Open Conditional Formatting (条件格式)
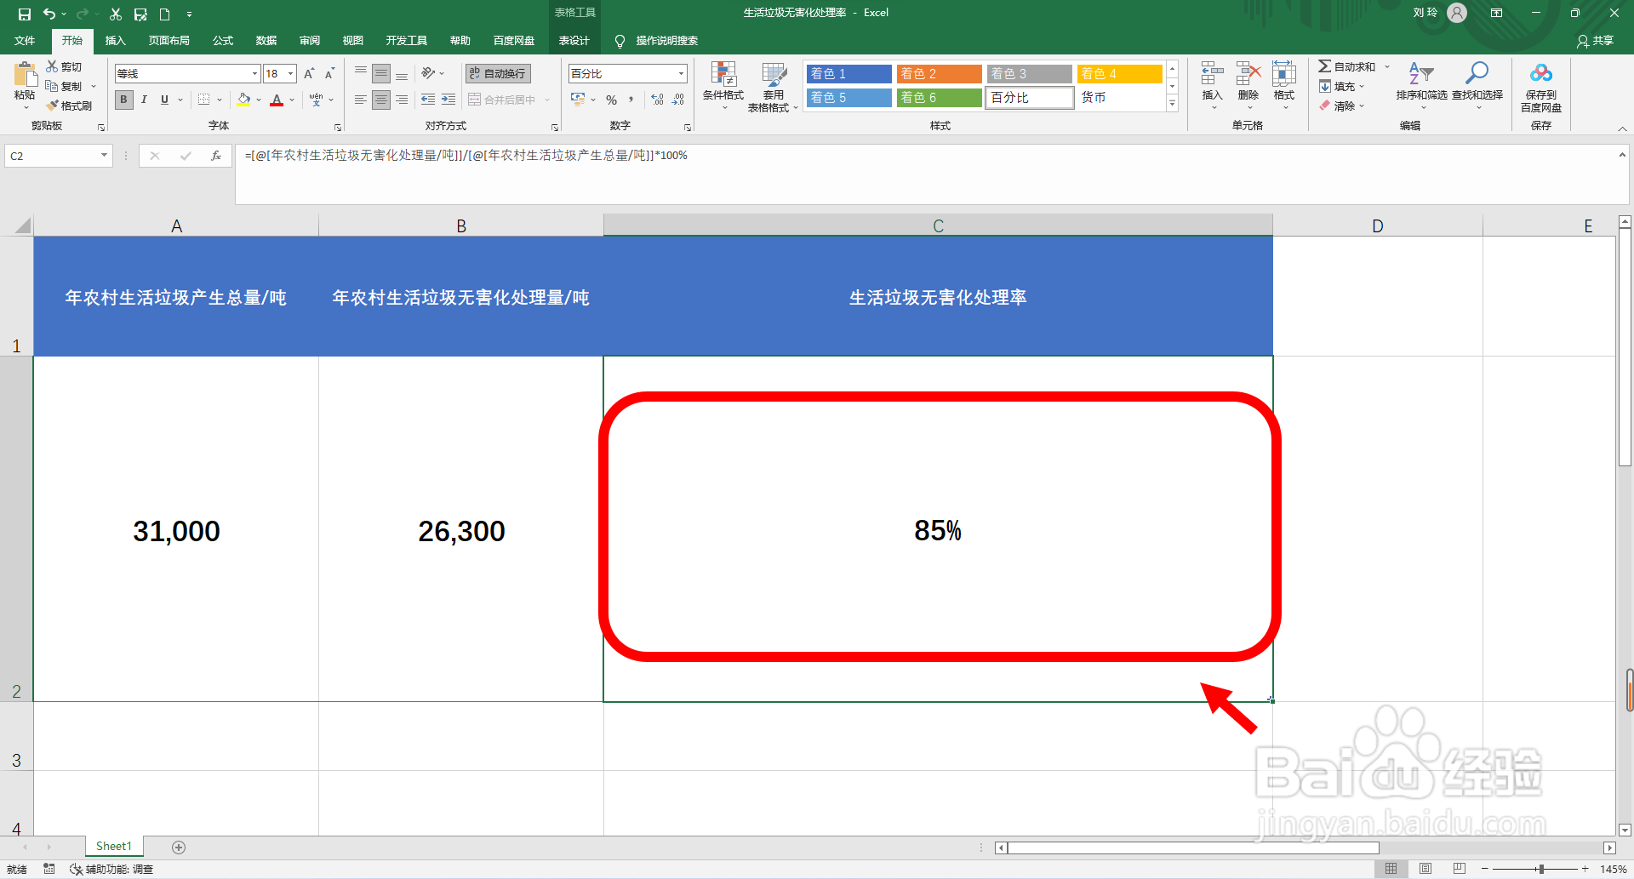Viewport: 1634px width, 879px height. coord(723,86)
